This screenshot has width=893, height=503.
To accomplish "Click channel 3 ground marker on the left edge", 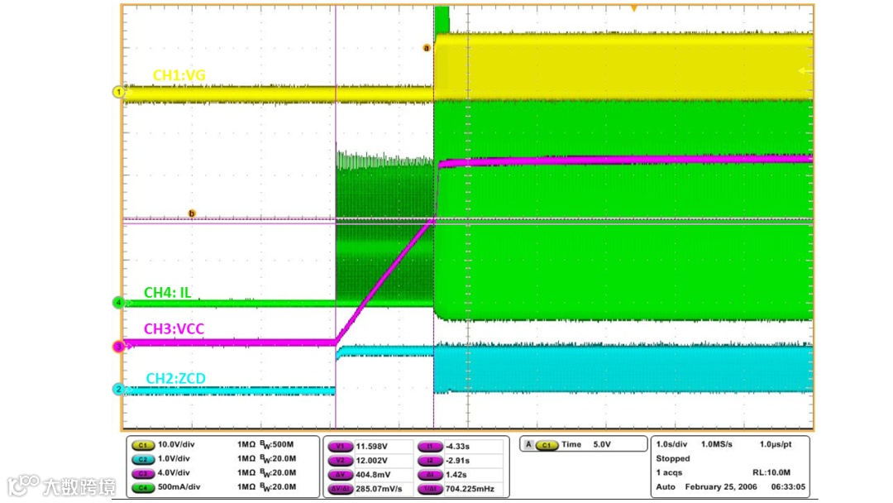I will 118,347.
